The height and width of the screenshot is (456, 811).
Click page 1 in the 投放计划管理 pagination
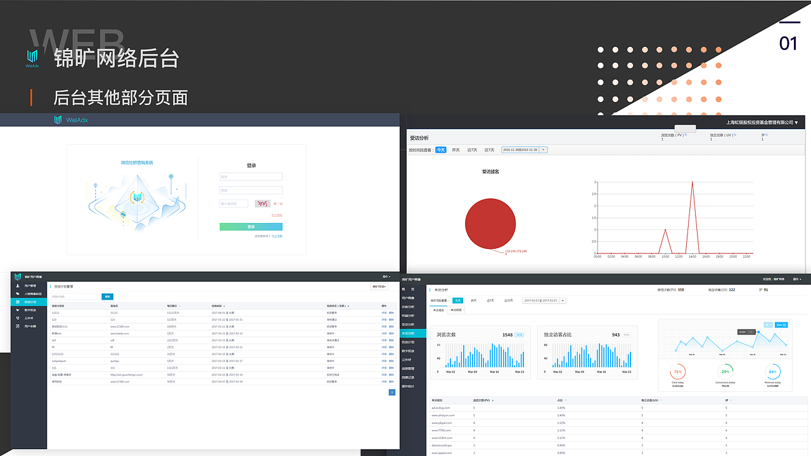pos(392,393)
